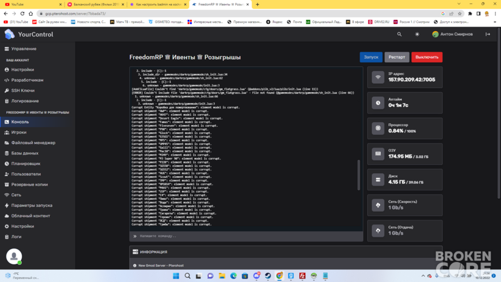Click the browser reload button
The width and height of the screenshot is (501, 282).
(22, 14)
